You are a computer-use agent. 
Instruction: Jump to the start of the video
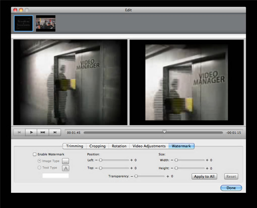click(19, 132)
